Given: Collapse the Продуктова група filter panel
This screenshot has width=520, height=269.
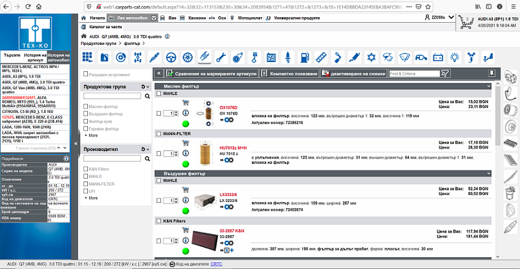Looking at the screenshot, I should [148, 87].
